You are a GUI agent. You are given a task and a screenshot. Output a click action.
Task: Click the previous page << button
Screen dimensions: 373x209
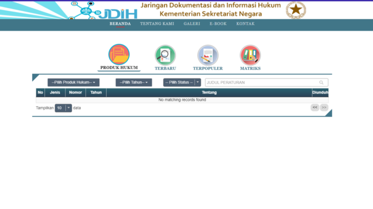click(315, 107)
